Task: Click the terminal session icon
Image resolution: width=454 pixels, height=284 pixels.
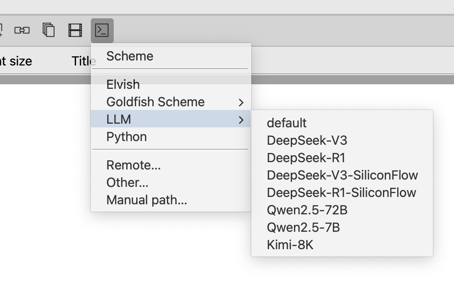Action: click(102, 30)
